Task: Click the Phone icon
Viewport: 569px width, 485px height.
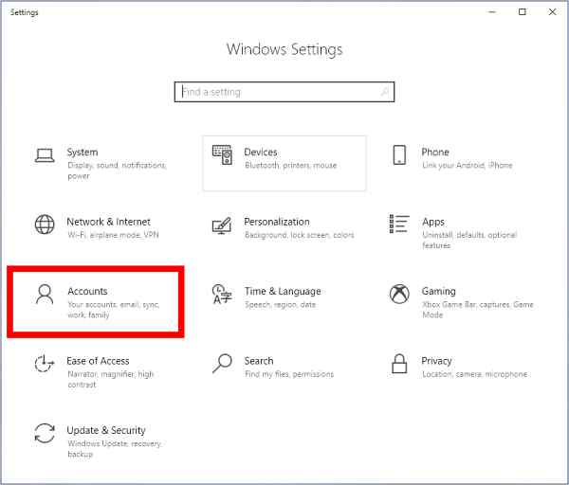Action: click(x=399, y=154)
